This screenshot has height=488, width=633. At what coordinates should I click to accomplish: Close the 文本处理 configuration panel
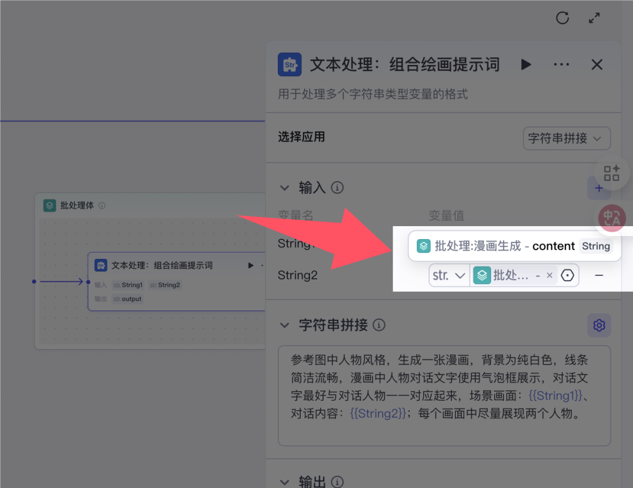coord(597,64)
